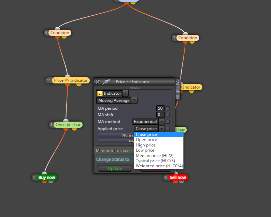
Task: Click the More settings button
Action: [x=116, y=136]
